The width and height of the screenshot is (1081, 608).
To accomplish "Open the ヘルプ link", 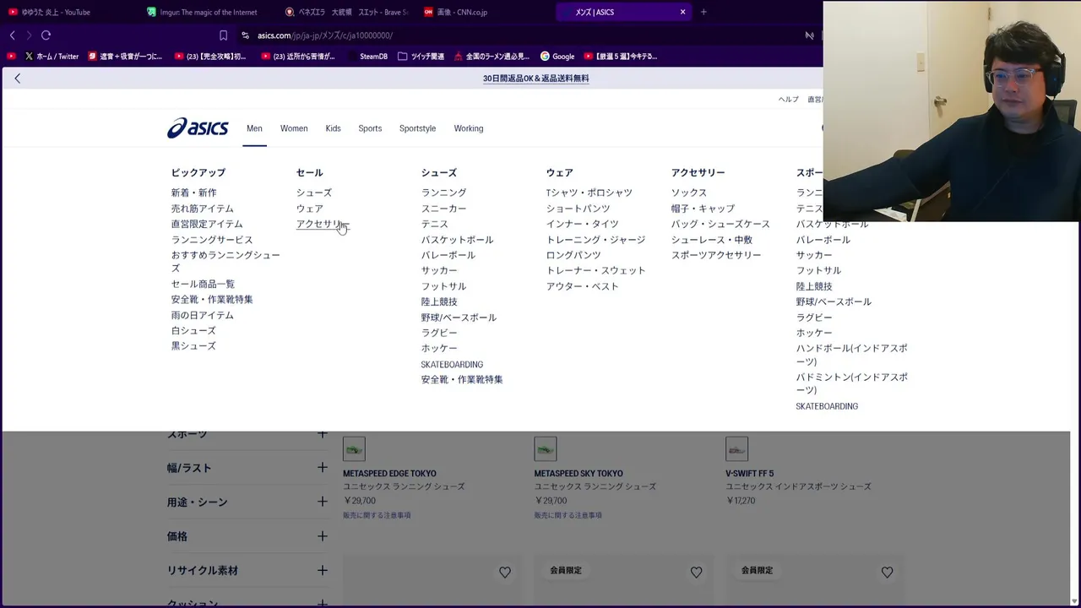I will tap(788, 100).
